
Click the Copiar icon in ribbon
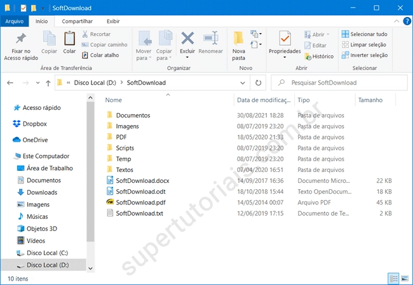click(49, 38)
